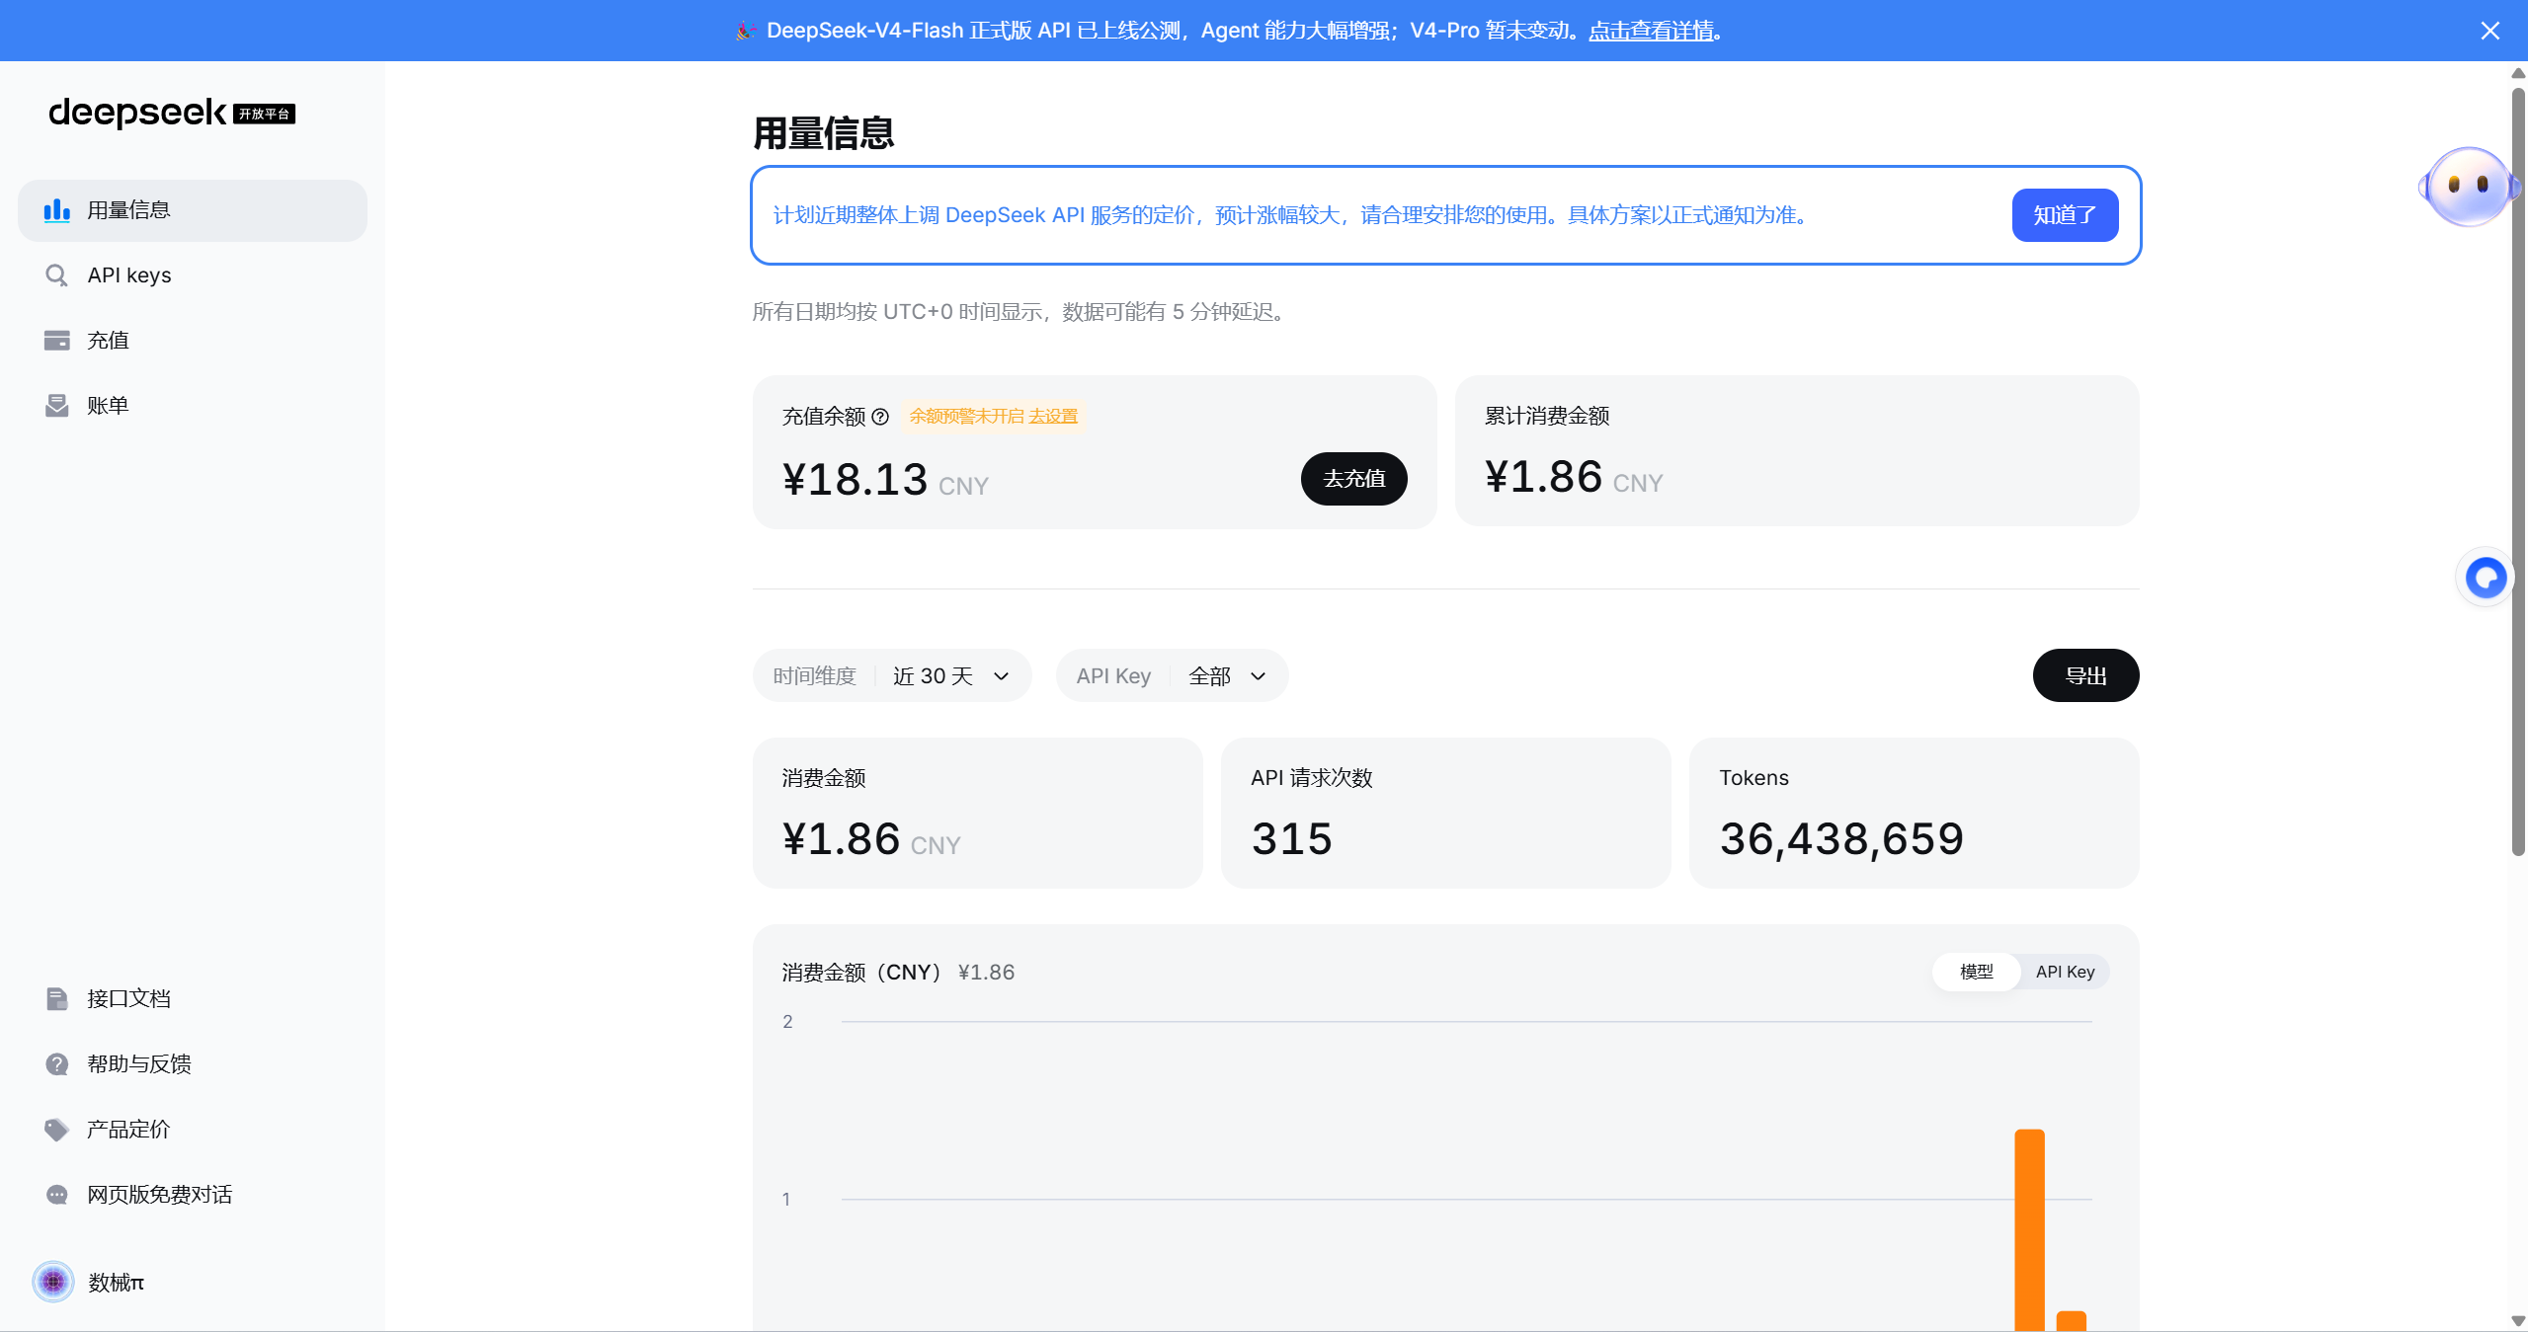Go to API keys page
The width and height of the screenshot is (2528, 1332).
click(193, 275)
